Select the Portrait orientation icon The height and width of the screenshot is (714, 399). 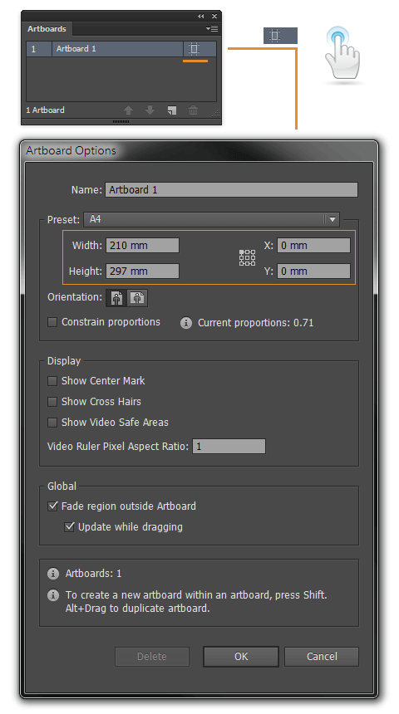(116, 298)
